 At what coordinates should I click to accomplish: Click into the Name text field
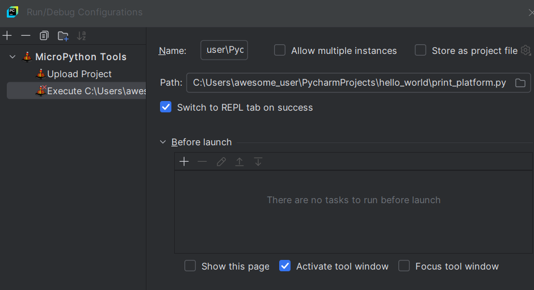click(224, 50)
